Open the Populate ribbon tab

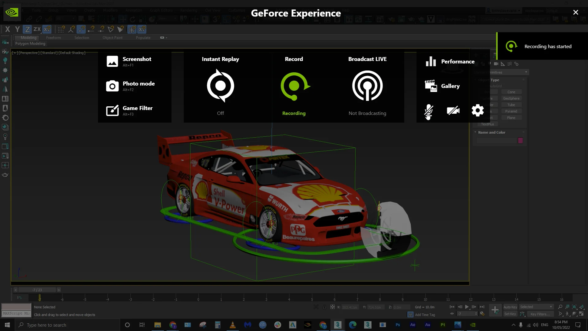[x=143, y=38]
